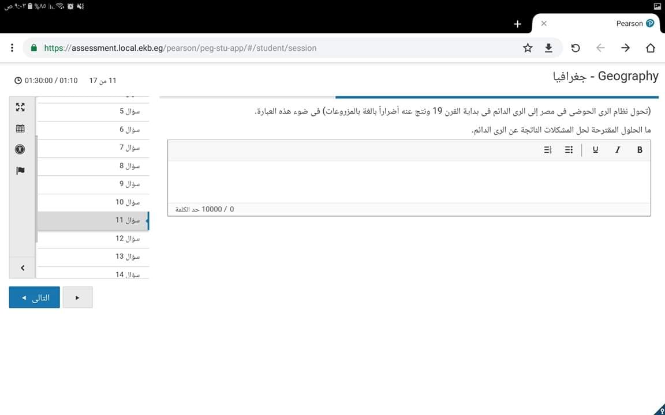Open the accessibility options icon
The height and width of the screenshot is (415, 665).
pyautogui.click(x=20, y=149)
